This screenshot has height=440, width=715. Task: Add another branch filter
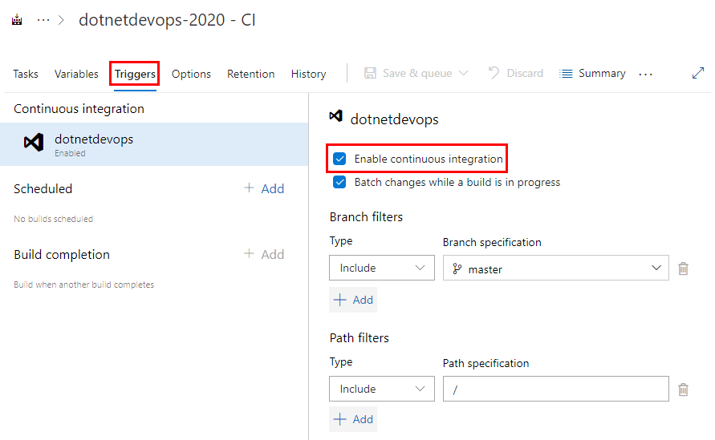[353, 300]
